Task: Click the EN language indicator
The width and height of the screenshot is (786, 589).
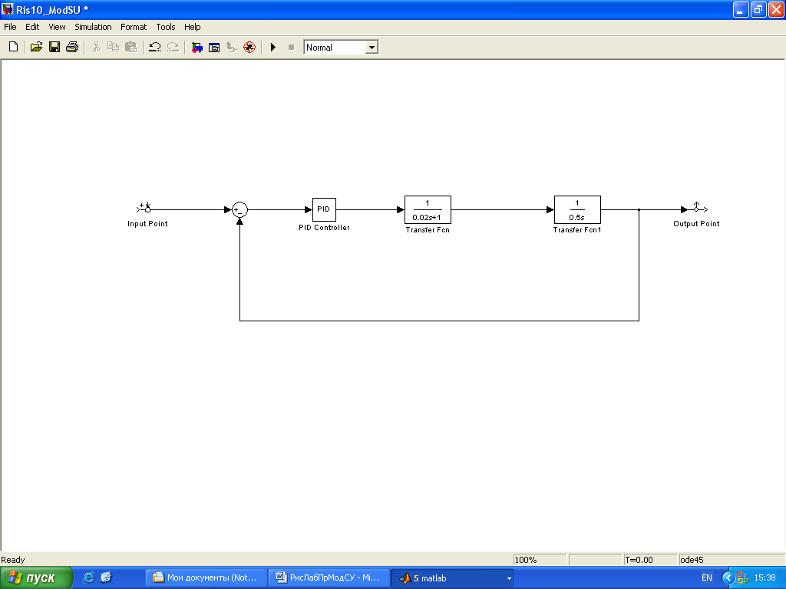Action: click(707, 578)
